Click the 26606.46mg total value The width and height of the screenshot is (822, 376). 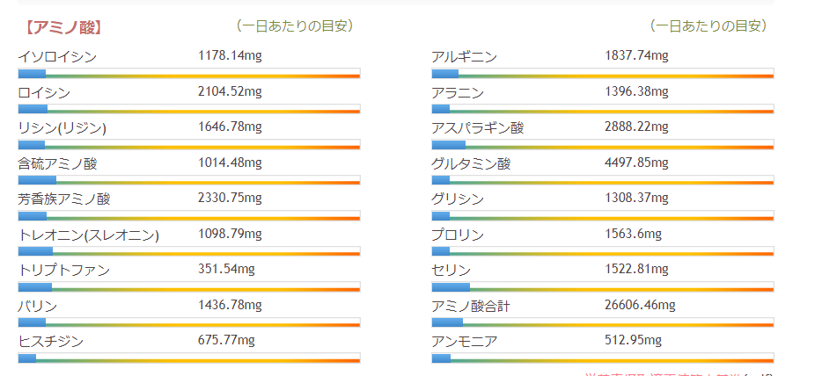click(x=640, y=305)
